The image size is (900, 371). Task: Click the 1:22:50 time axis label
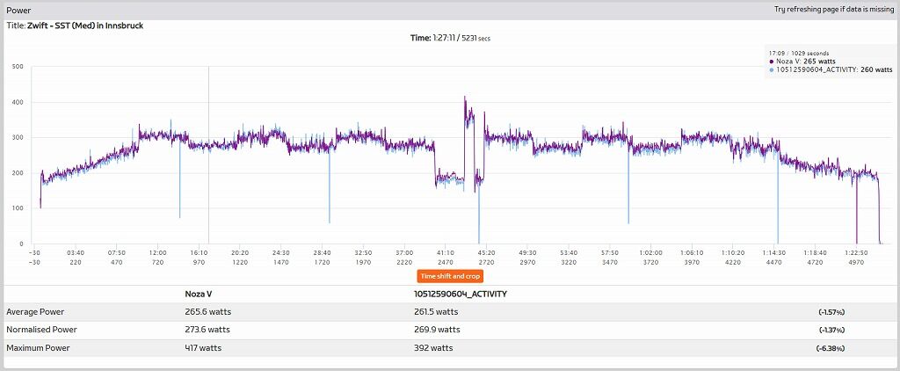pyautogui.click(x=856, y=252)
